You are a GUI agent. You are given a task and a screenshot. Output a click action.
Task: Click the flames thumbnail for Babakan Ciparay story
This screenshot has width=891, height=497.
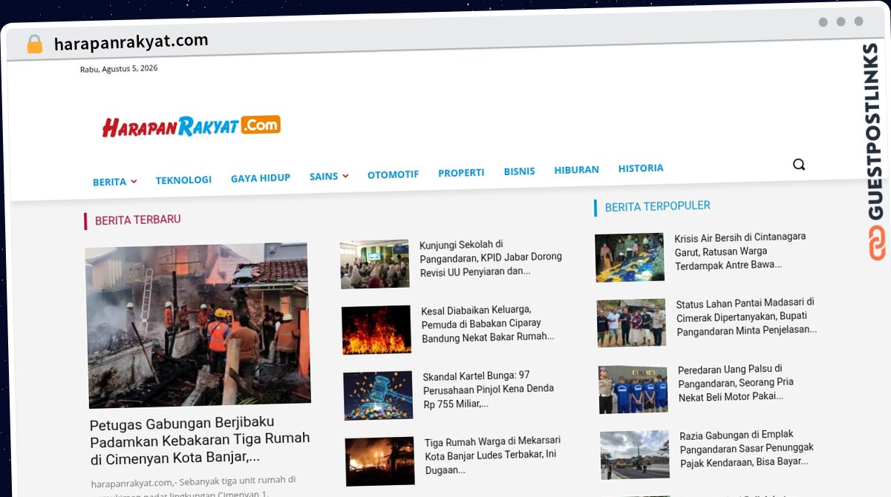click(x=376, y=330)
